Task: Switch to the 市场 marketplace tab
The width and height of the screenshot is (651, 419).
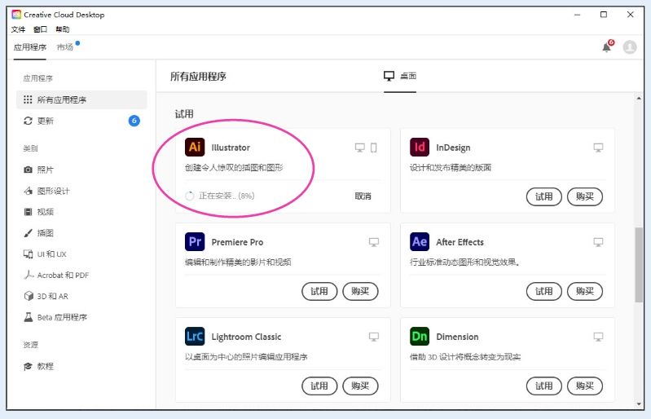Action: (x=65, y=47)
